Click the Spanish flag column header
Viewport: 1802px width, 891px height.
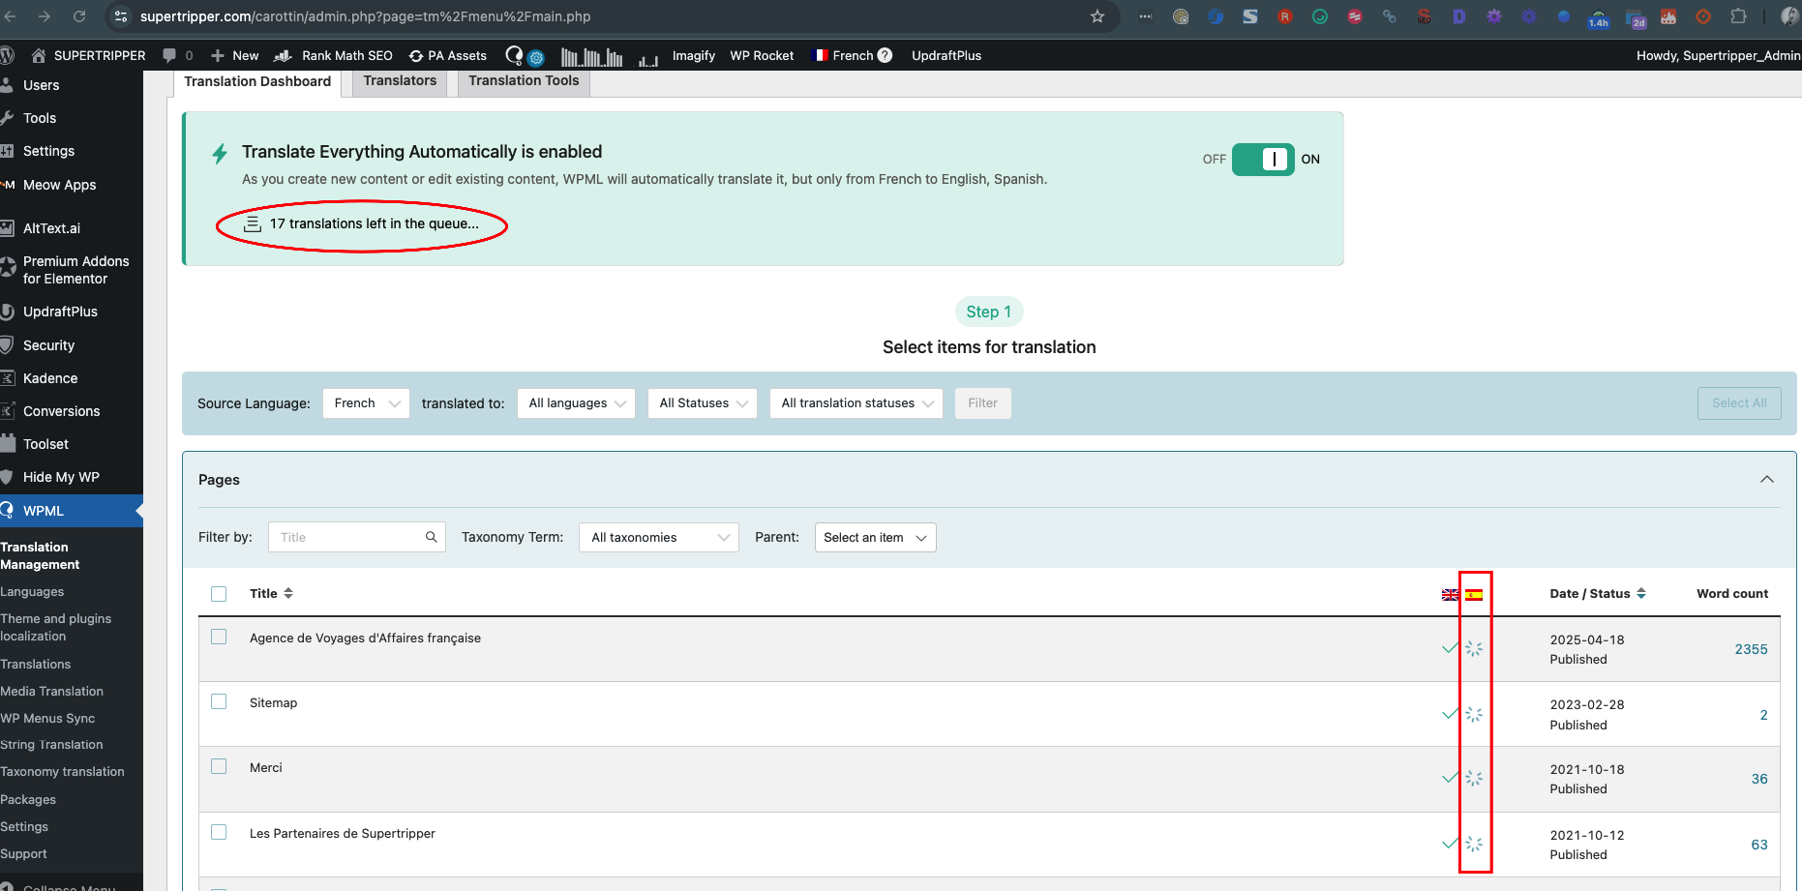pyautogui.click(x=1473, y=595)
